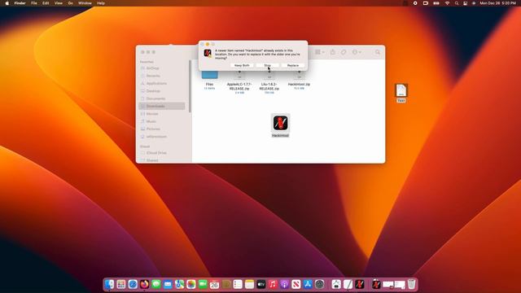Open the Go menu

pos(71,3)
